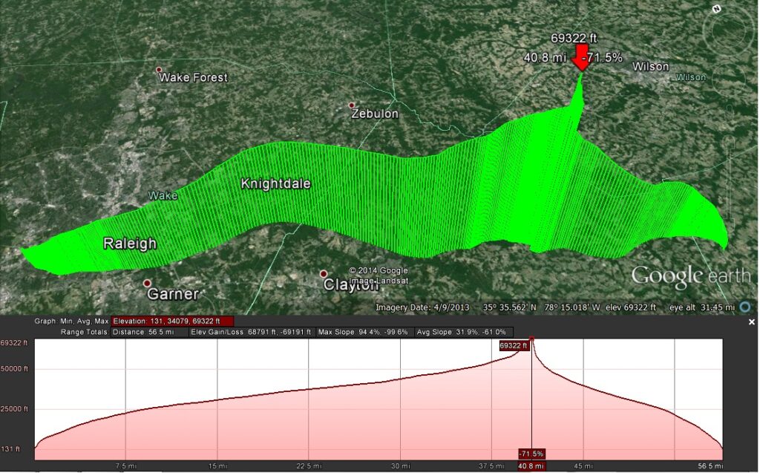Click the red arrow elevation marker

coord(581,60)
